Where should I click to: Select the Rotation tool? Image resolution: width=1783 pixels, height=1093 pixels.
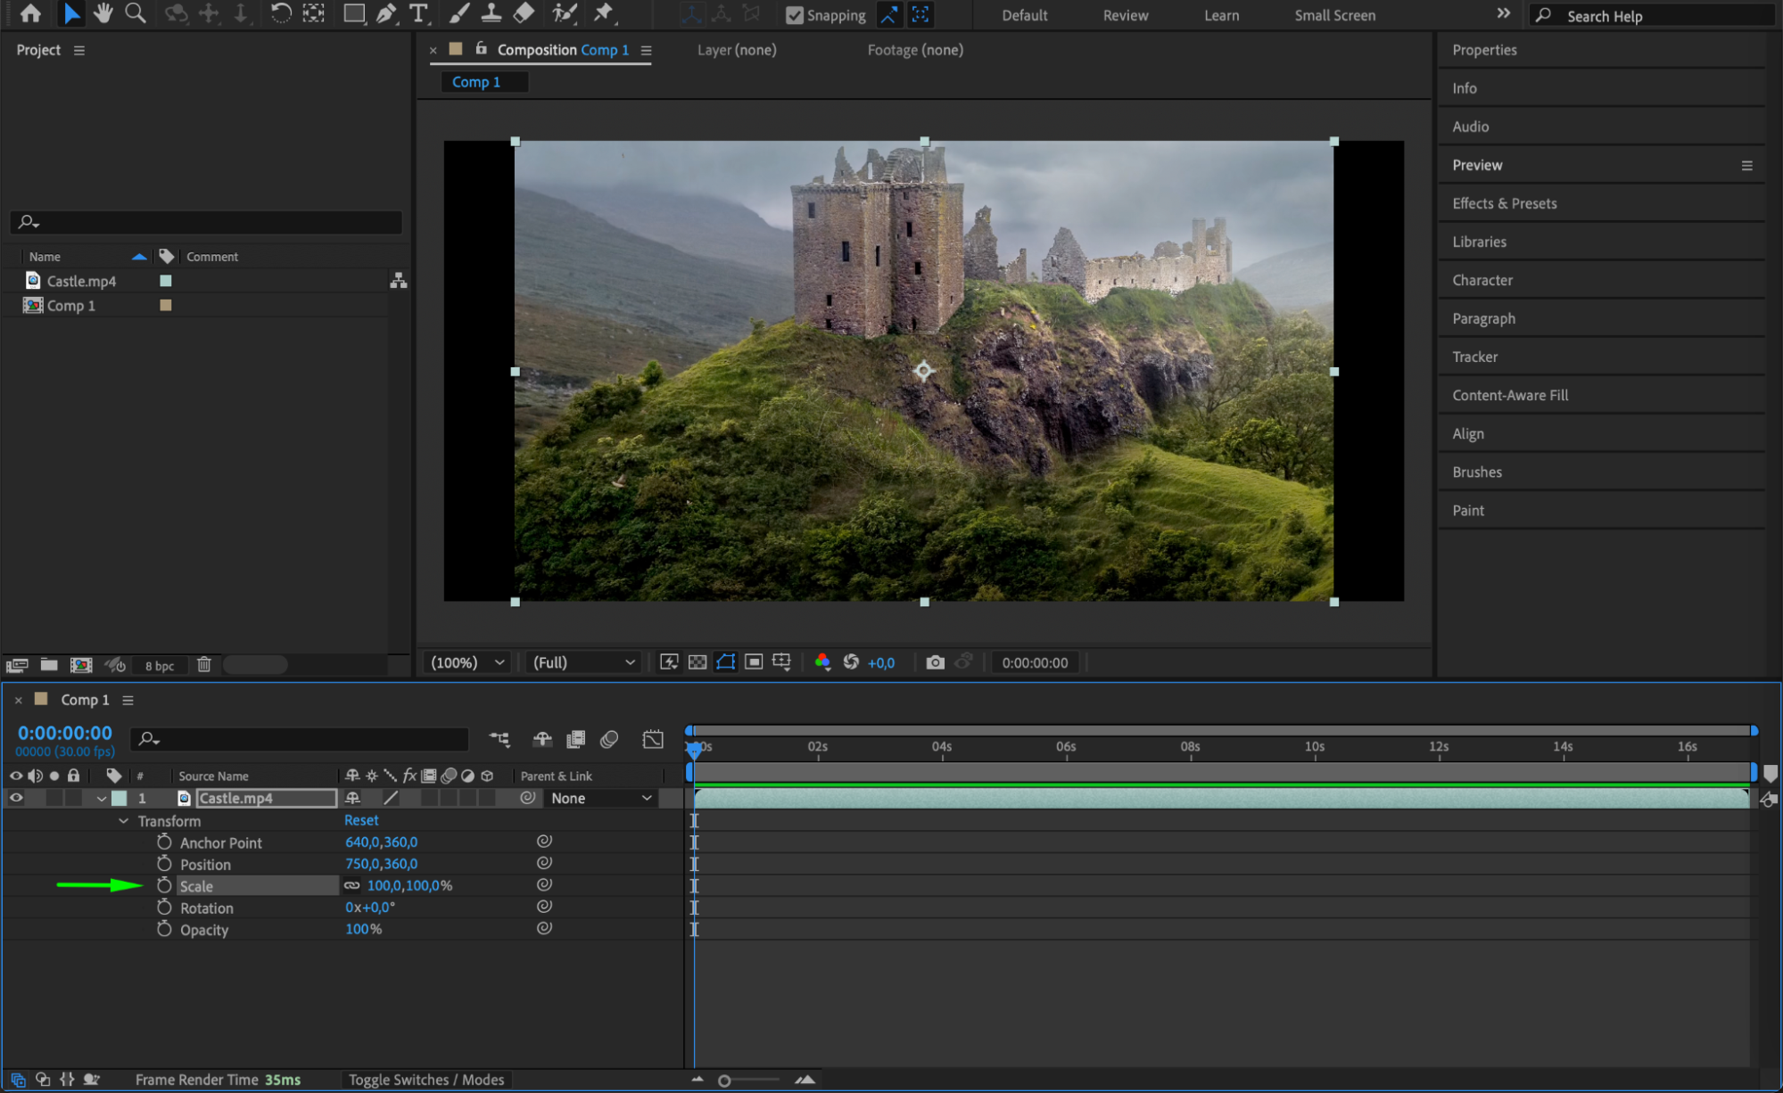click(x=280, y=13)
